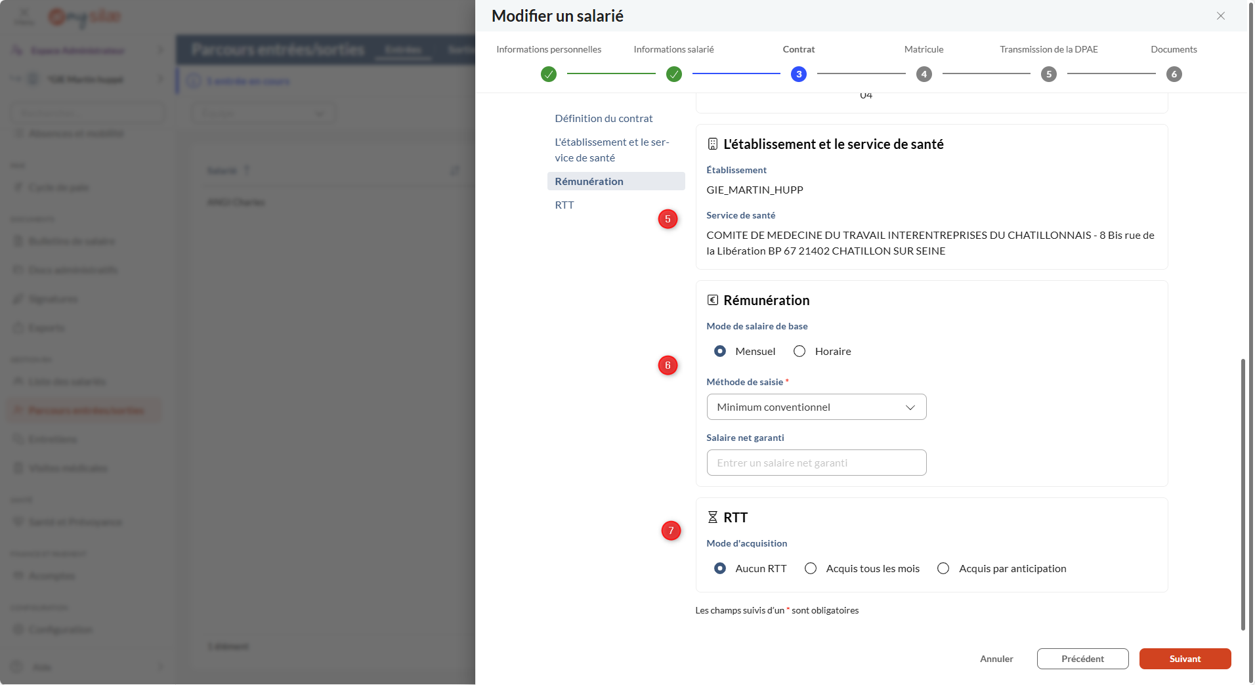Close the Modifier un salarié dialog

(1220, 16)
